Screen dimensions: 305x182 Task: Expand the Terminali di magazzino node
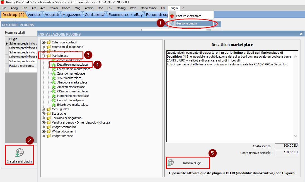tap(43, 118)
